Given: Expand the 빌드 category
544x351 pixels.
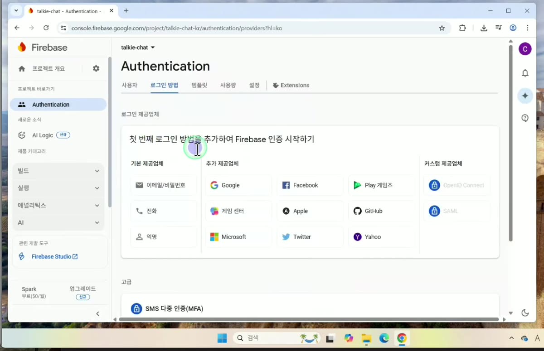Looking at the screenshot, I should 58,171.
